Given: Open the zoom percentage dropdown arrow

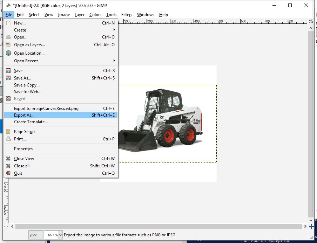Looking at the screenshot, I should point(61,235).
